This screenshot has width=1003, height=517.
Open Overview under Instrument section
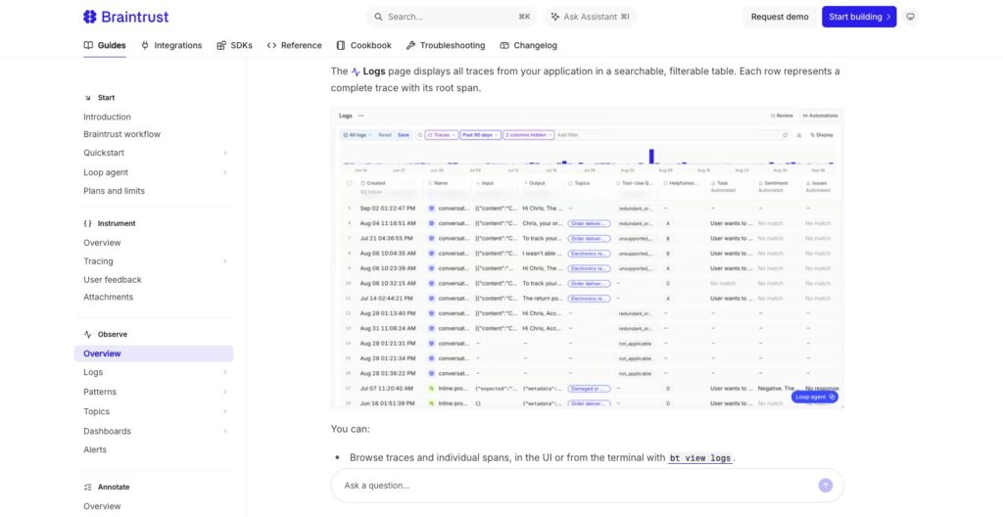pos(102,243)
